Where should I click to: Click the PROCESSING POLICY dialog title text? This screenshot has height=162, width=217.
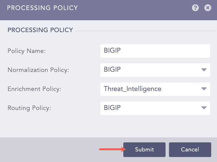tap(43, 8)
